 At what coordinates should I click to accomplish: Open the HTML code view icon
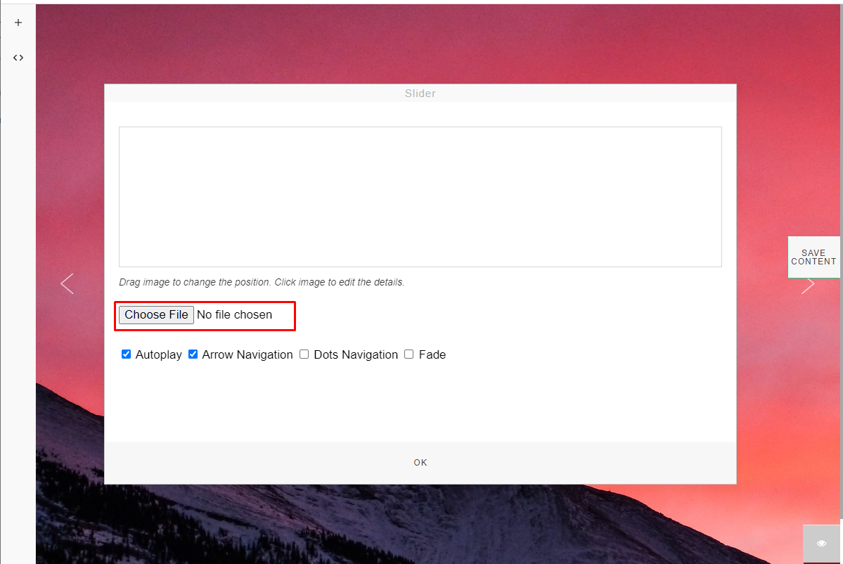click(18, 58)
